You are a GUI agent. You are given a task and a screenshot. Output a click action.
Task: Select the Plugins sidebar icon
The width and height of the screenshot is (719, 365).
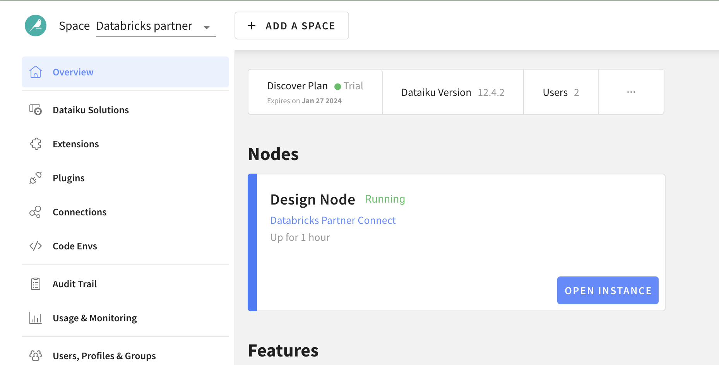click(x=36, y=178)
